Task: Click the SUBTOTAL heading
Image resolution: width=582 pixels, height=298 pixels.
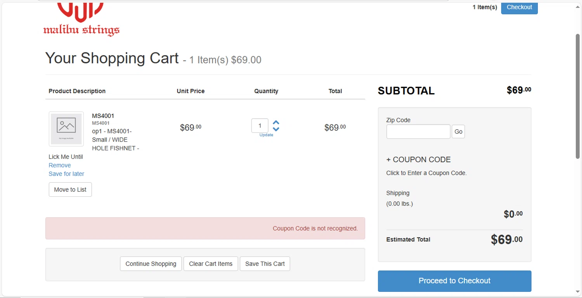Action: 406,91
